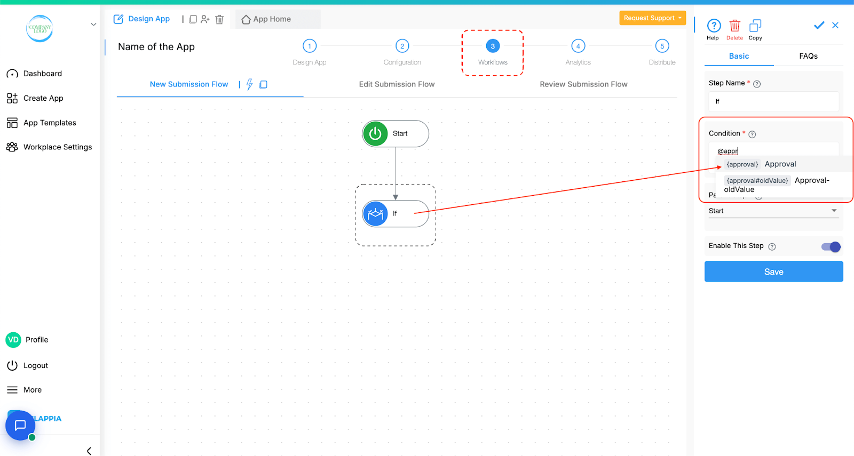The height and width of the screenshot is (456, 854).
Task: Open Create App in sidebar
Action: pos(35,98)
